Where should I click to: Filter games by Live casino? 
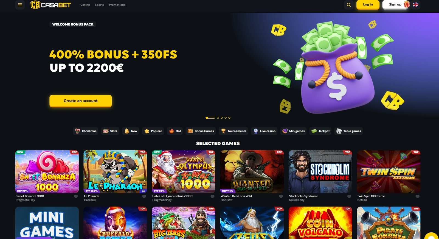coord(265,131)
